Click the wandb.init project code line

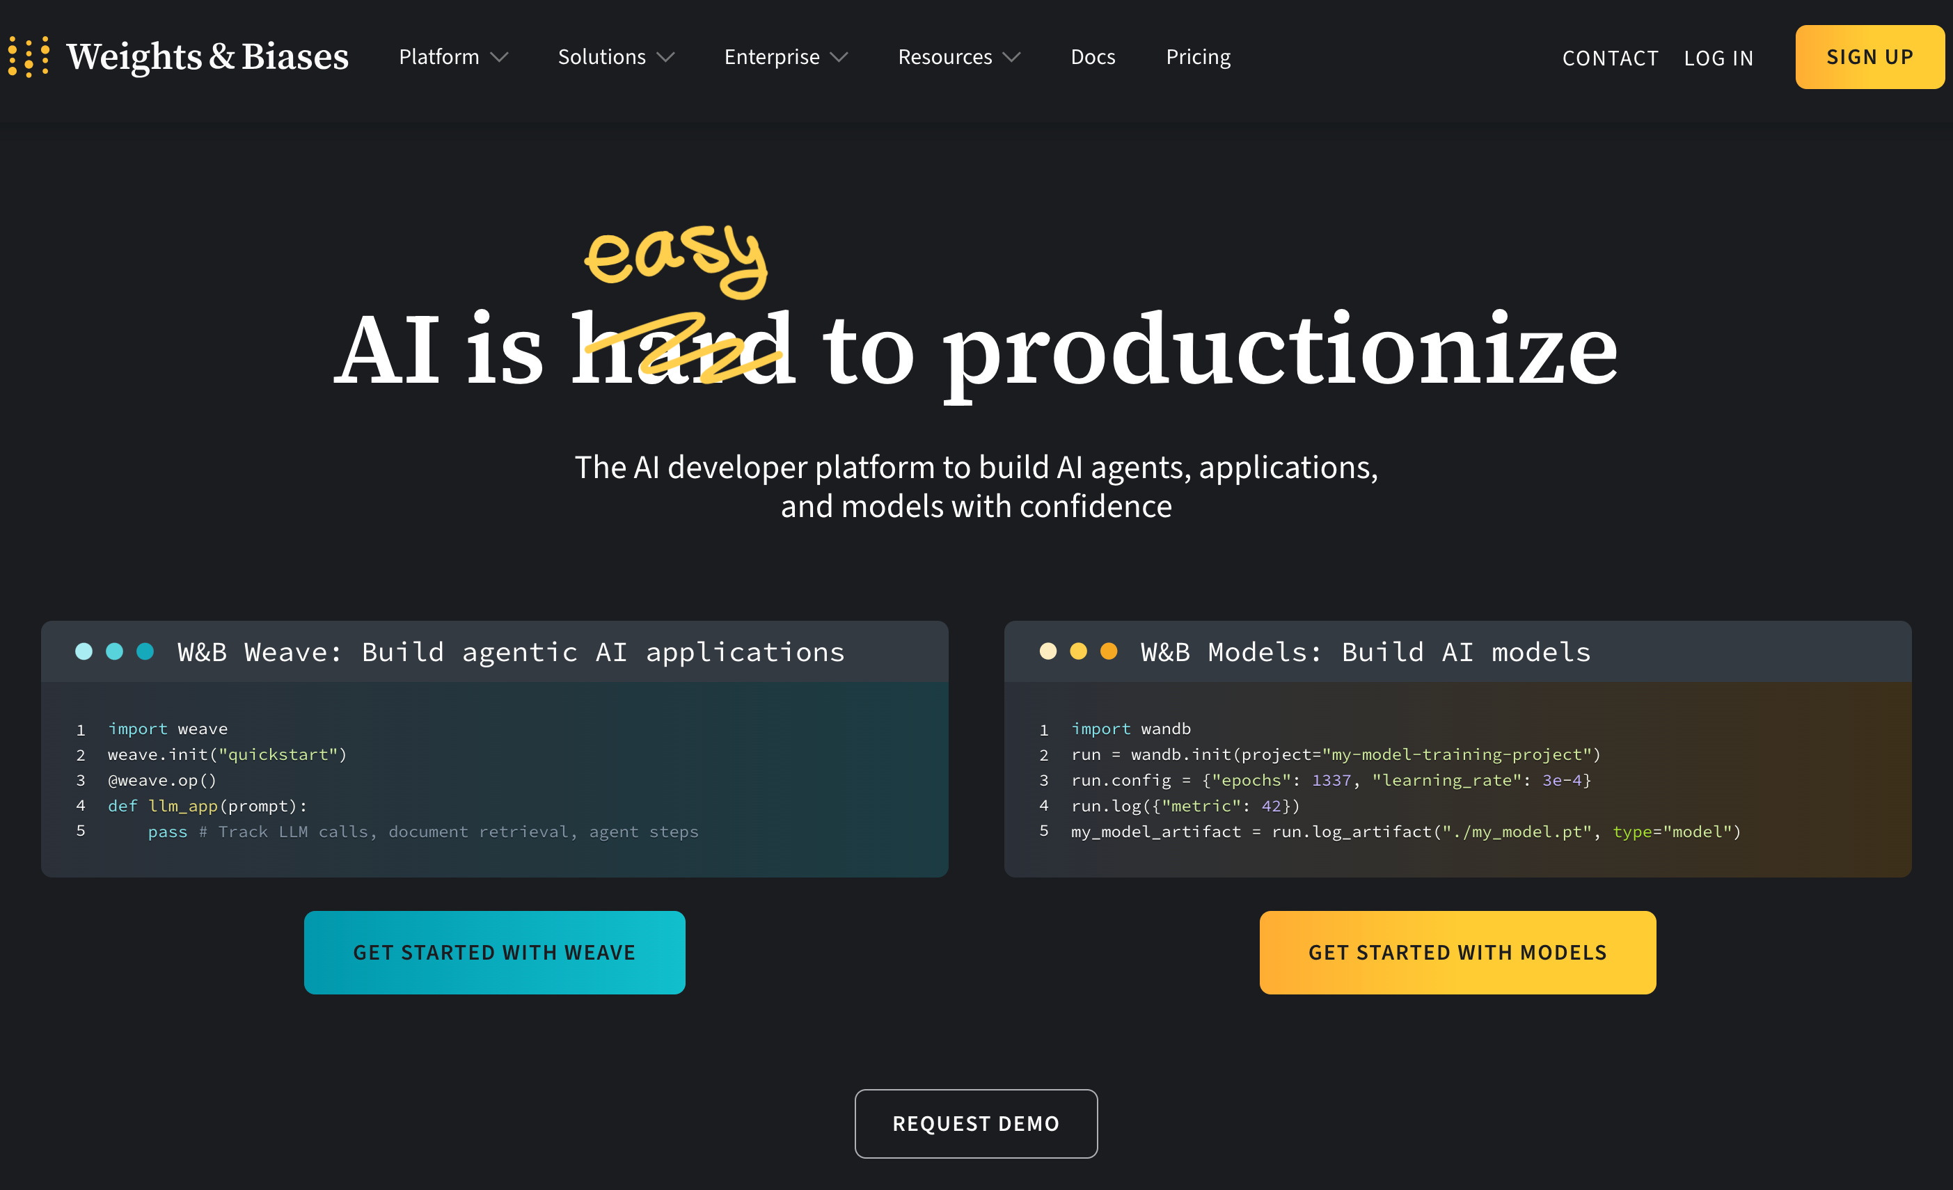coord(1336,754)
